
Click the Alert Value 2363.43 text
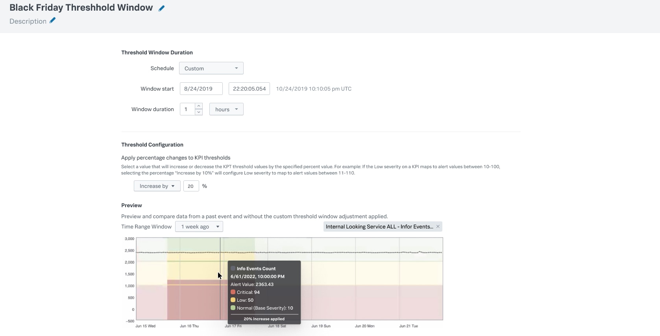252,284
